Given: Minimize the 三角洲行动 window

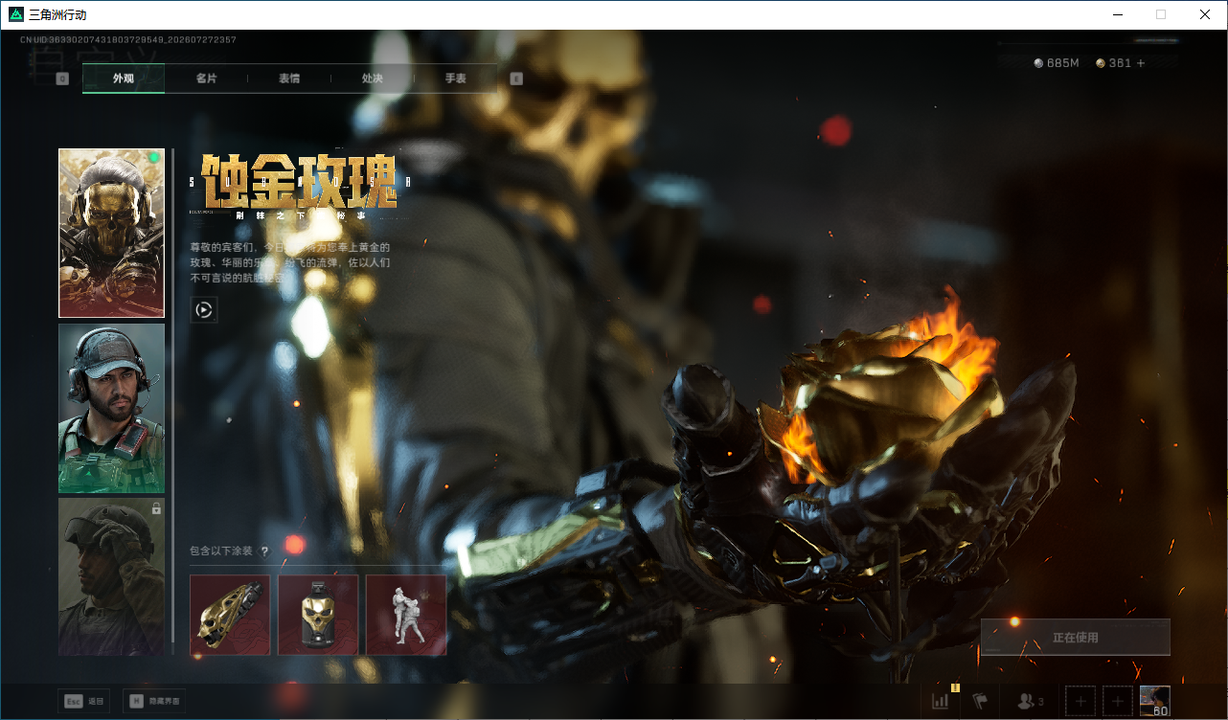Looking at the screenshot, I should [x=1117, y=14].
